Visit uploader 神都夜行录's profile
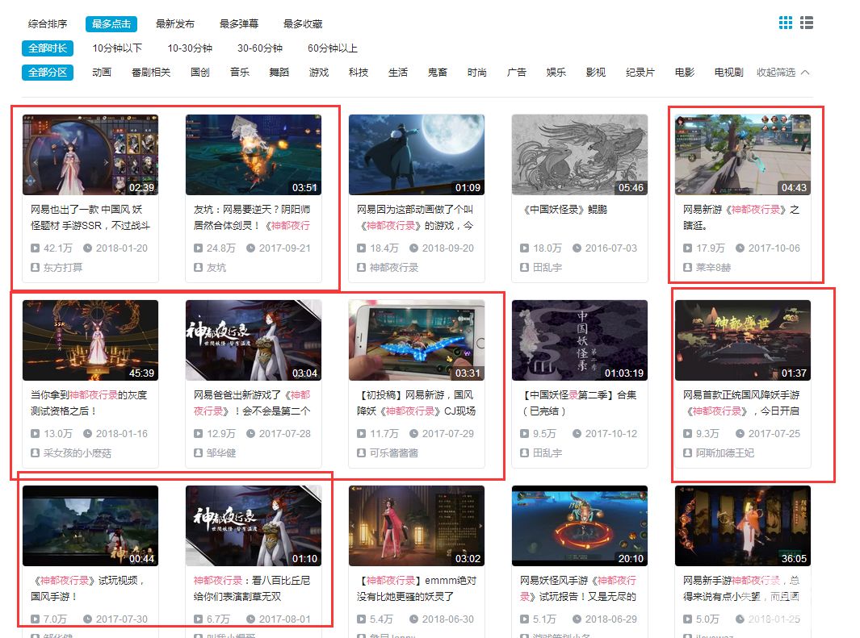 [388, 267]
